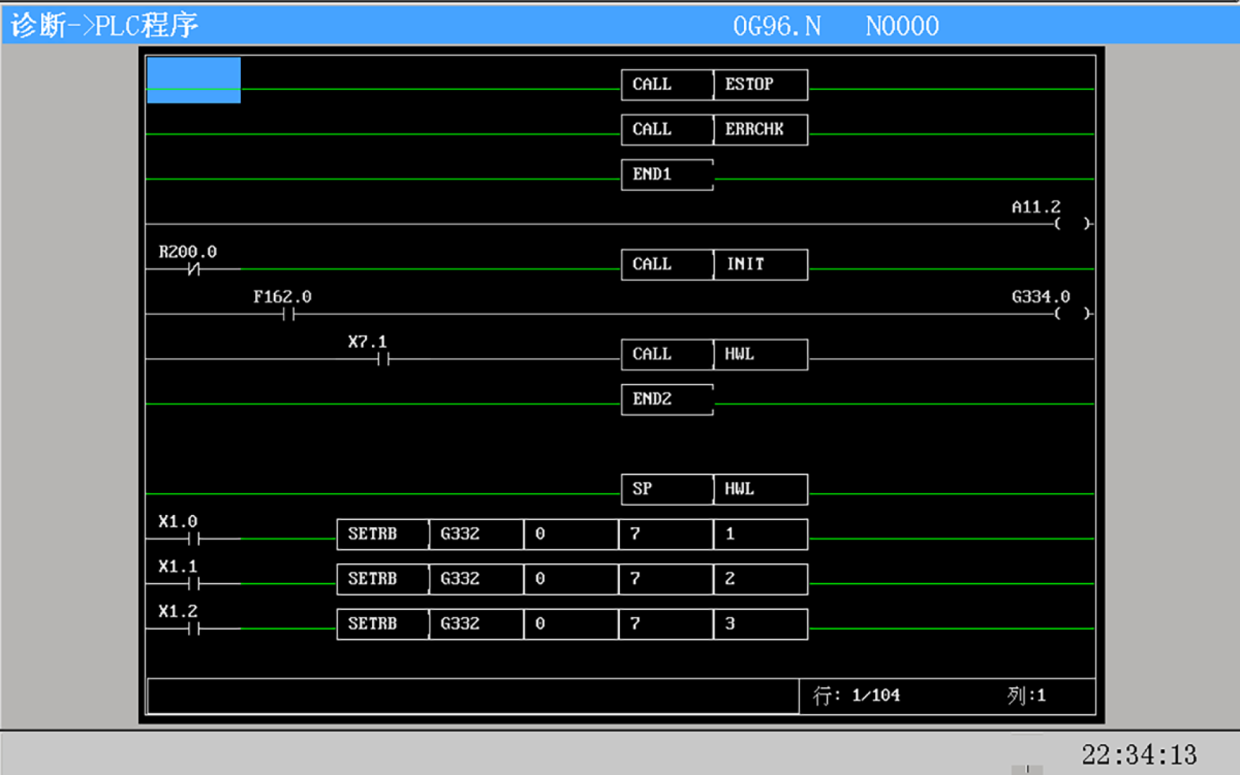Select the END1 instruction block
Viewport: 1240px width, 775px height.
pos(667,175)
